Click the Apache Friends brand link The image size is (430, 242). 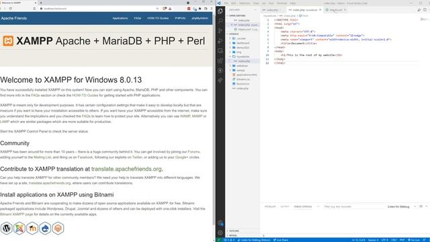pos(14,18)
